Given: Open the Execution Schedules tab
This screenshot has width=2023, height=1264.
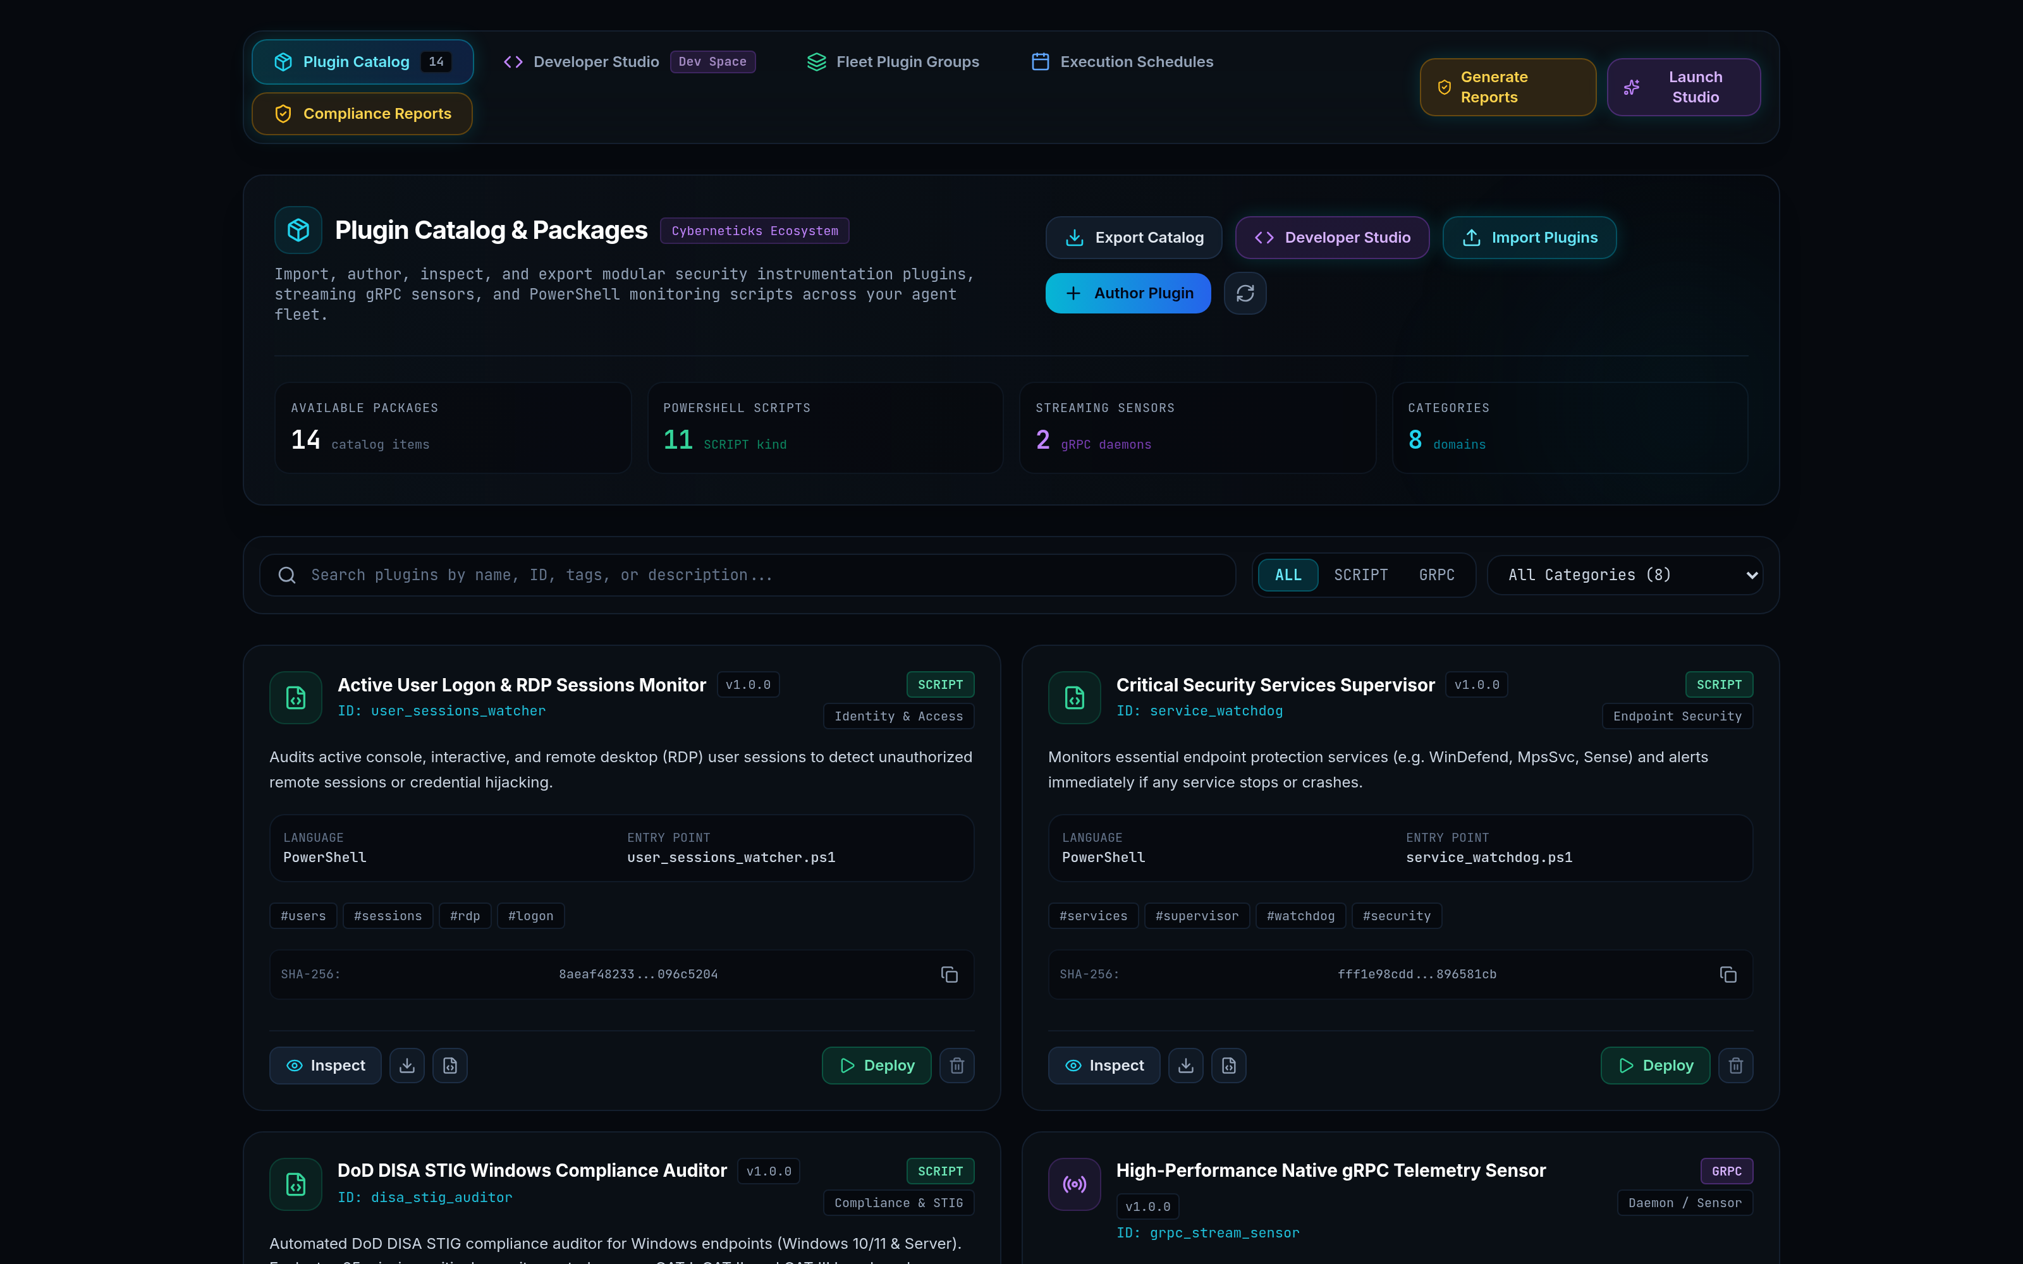Looking at the screenshot, I should [x=1122, y=62].
